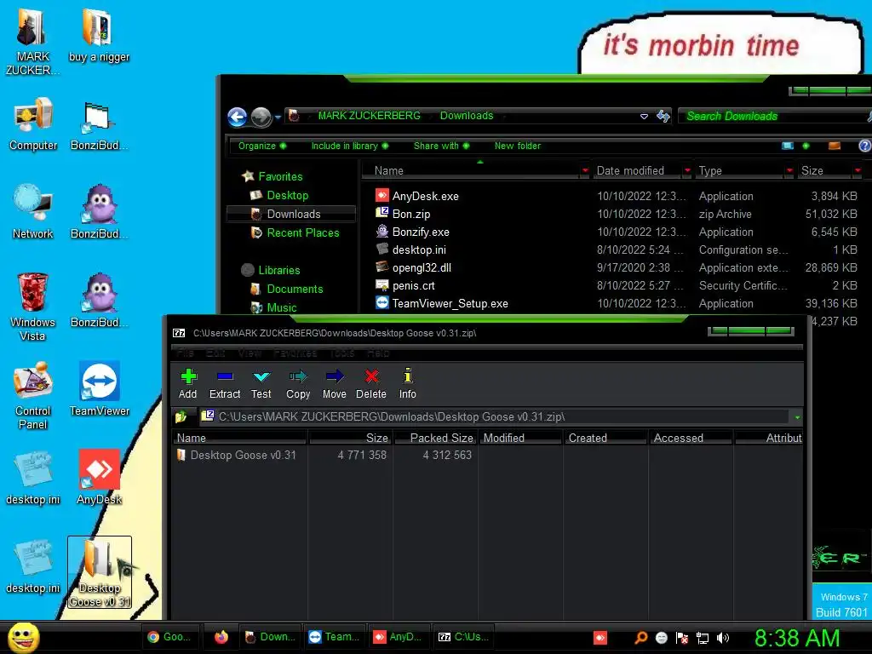Select the TeamViewer desktop shortcut
This screenshot has width=872, height=654.
[100, 388]
